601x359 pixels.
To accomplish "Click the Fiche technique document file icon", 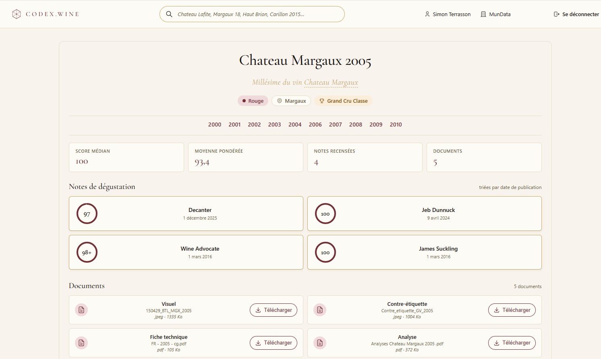I will point(81,343).
